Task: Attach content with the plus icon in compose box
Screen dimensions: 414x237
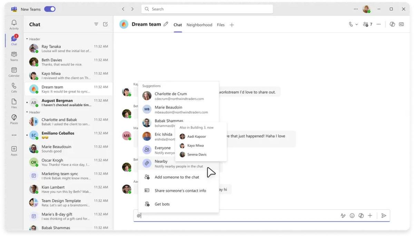Action: coord(370,215)
